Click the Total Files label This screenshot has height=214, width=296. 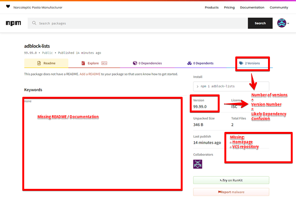click(x=239, y=118)
